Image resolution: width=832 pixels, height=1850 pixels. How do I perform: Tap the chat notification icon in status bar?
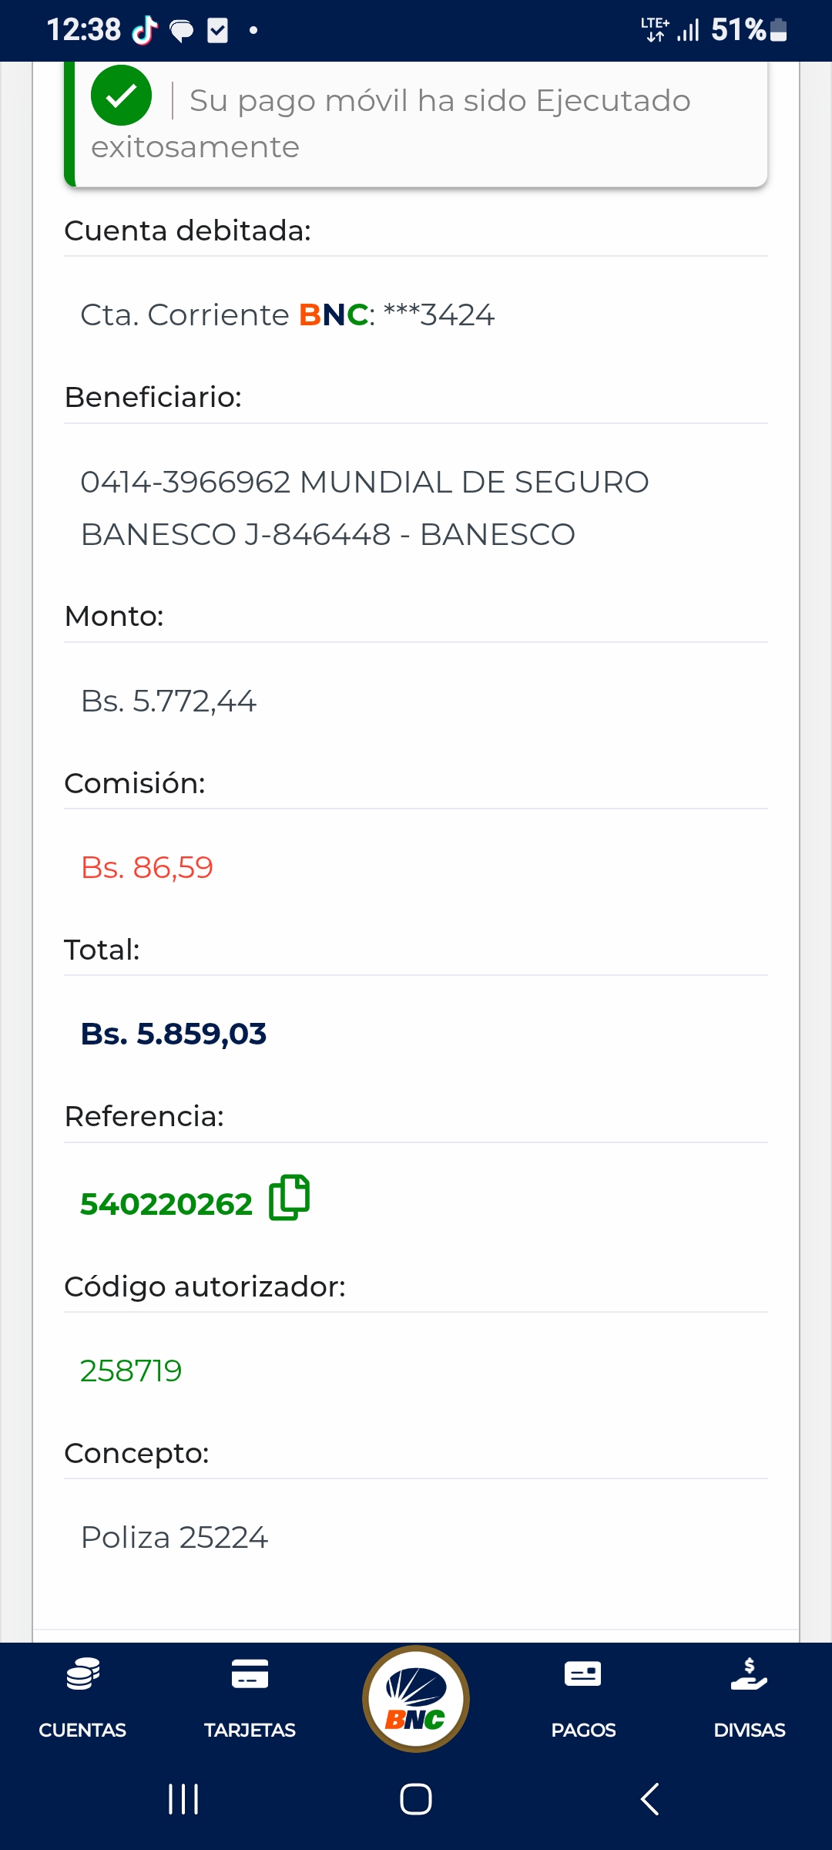tap(182, 31)
